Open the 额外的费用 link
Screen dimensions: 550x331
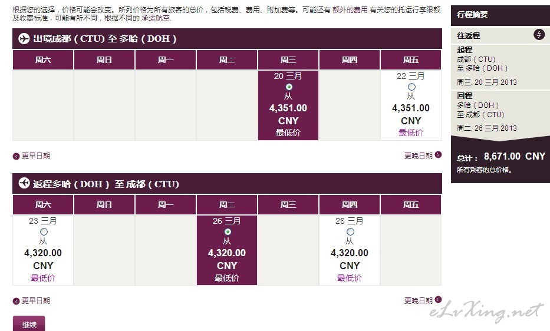(x=350, y=10)
